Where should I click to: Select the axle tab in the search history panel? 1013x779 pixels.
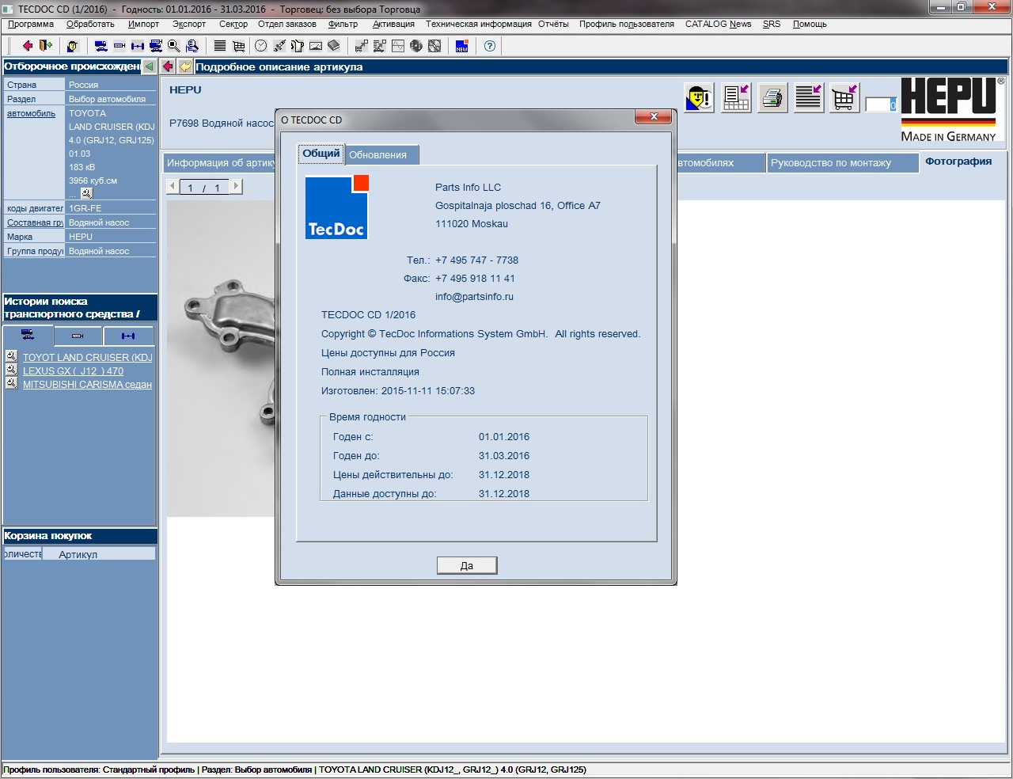pyautogui.click(x=128, y=336)
